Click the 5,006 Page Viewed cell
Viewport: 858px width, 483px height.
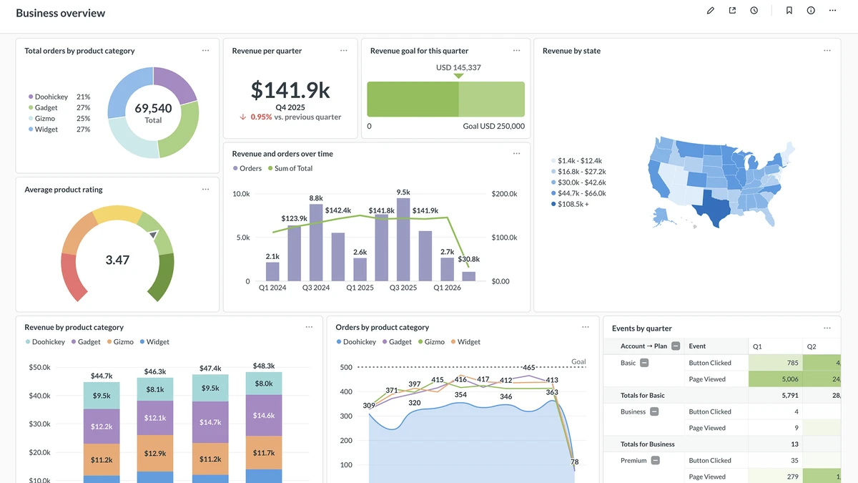tap(775, 379)
